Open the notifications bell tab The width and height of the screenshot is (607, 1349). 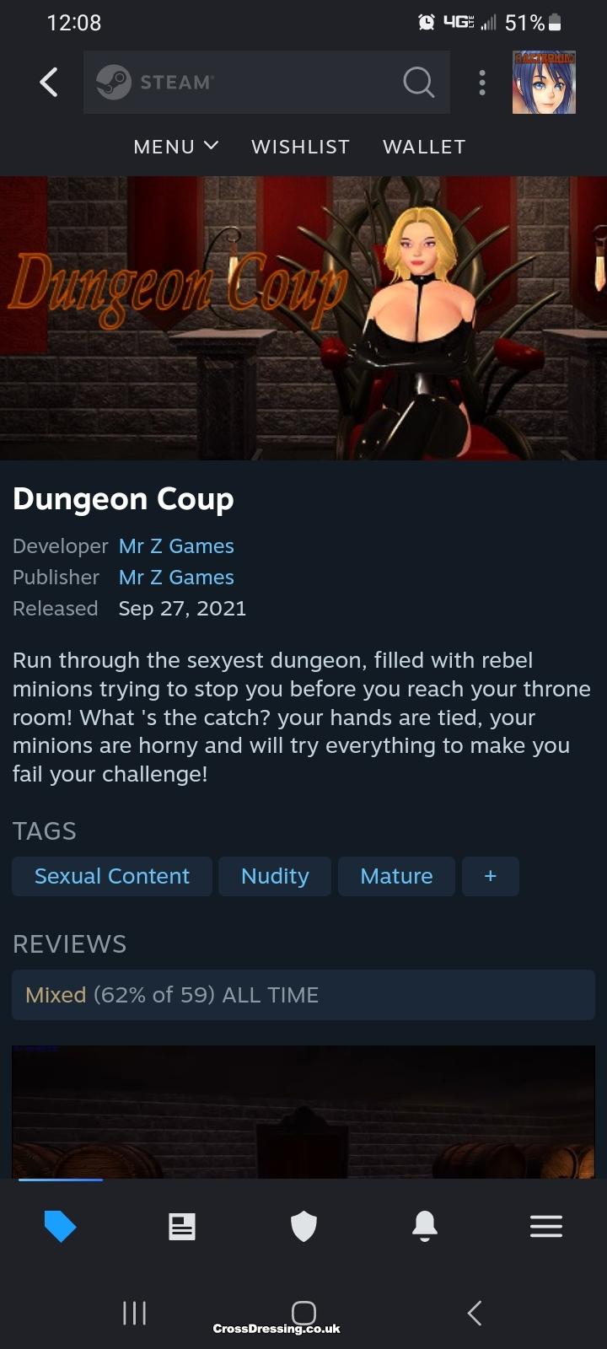click(x=425, y=1226)
